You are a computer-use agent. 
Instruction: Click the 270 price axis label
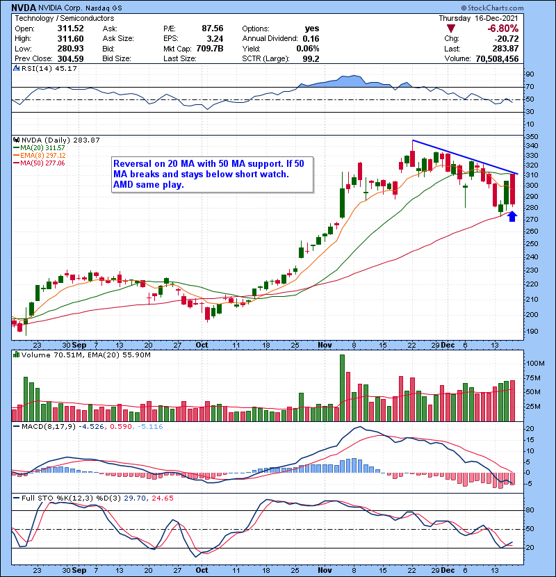[x=532, y=219]
